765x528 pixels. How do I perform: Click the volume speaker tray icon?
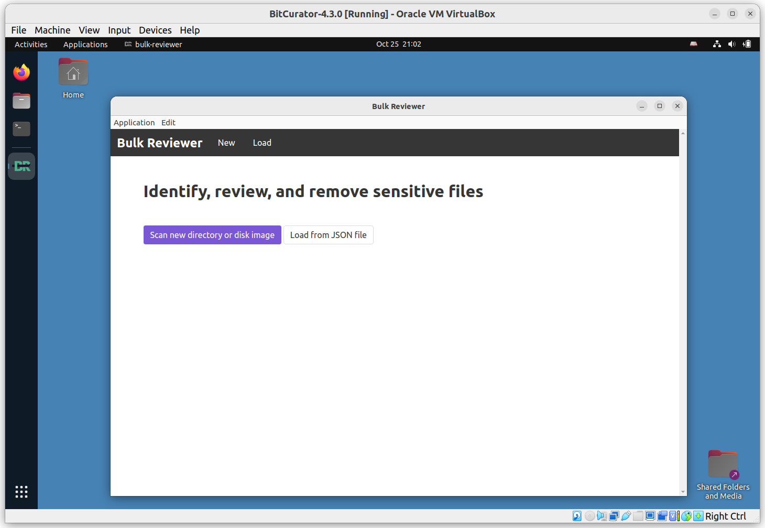tap(732, 44)
